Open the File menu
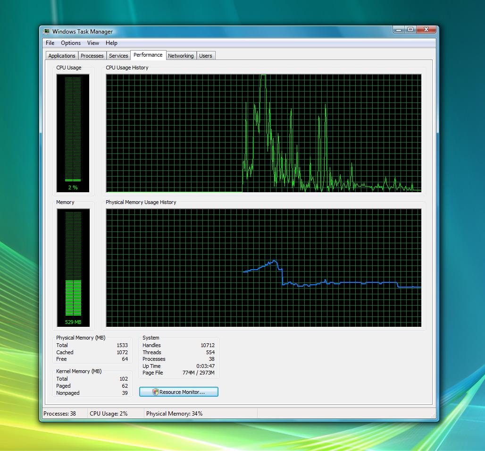The height and width of the screenshot is (451, 485). click(50, 43)
